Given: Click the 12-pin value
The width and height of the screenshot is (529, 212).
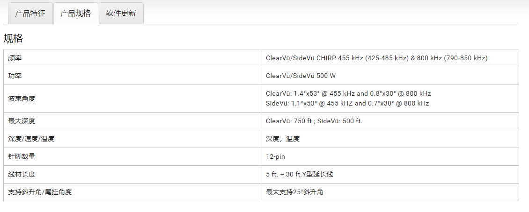Looking at the screenshot, I should tap(275, 156).
